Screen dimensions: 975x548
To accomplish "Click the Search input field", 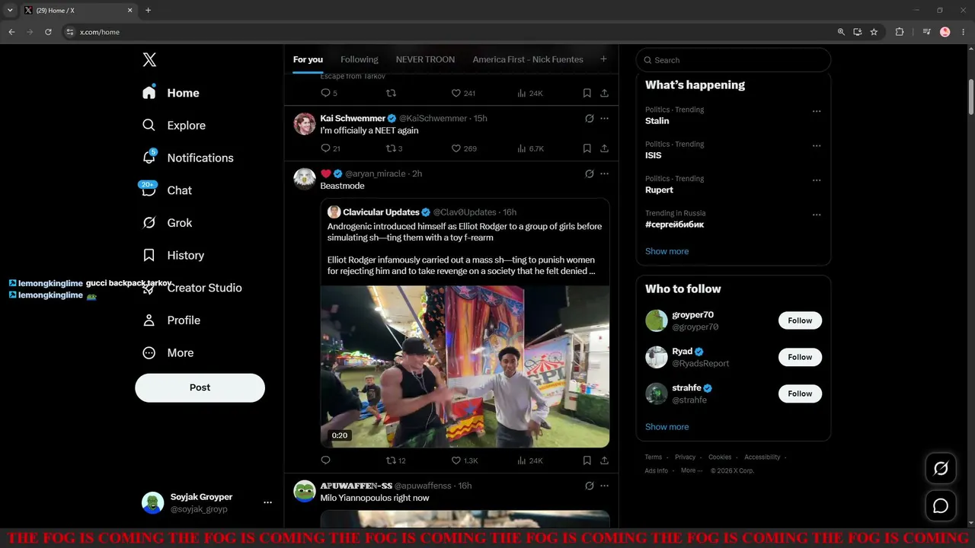I will [734, 60].
